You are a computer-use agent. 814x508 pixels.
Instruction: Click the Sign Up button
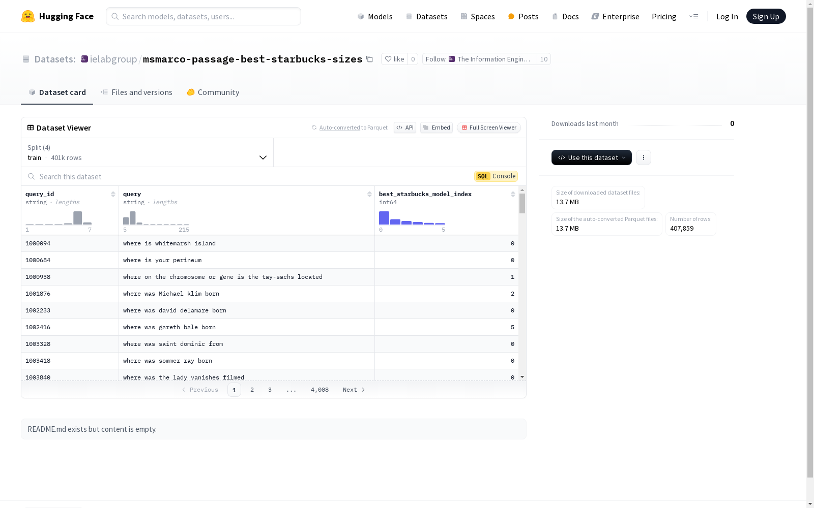pos(766,16)
